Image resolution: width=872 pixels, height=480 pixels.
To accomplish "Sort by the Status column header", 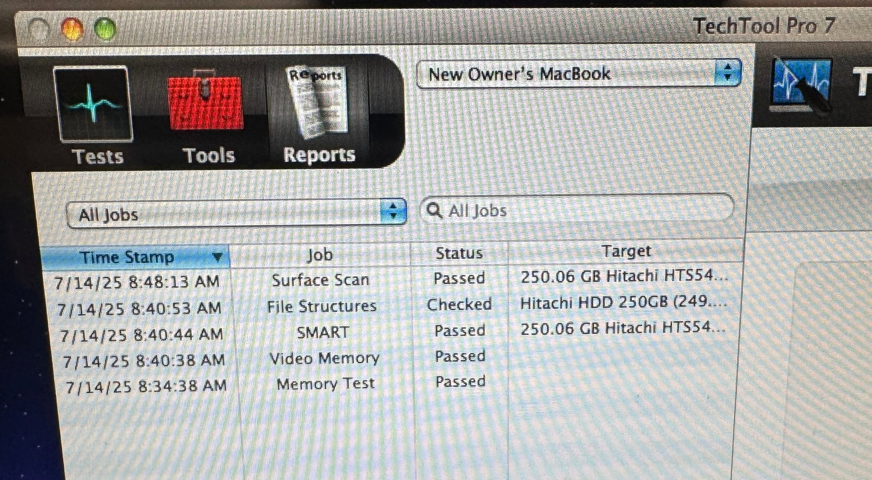I will pyautogui.click(x=459, y=253).
